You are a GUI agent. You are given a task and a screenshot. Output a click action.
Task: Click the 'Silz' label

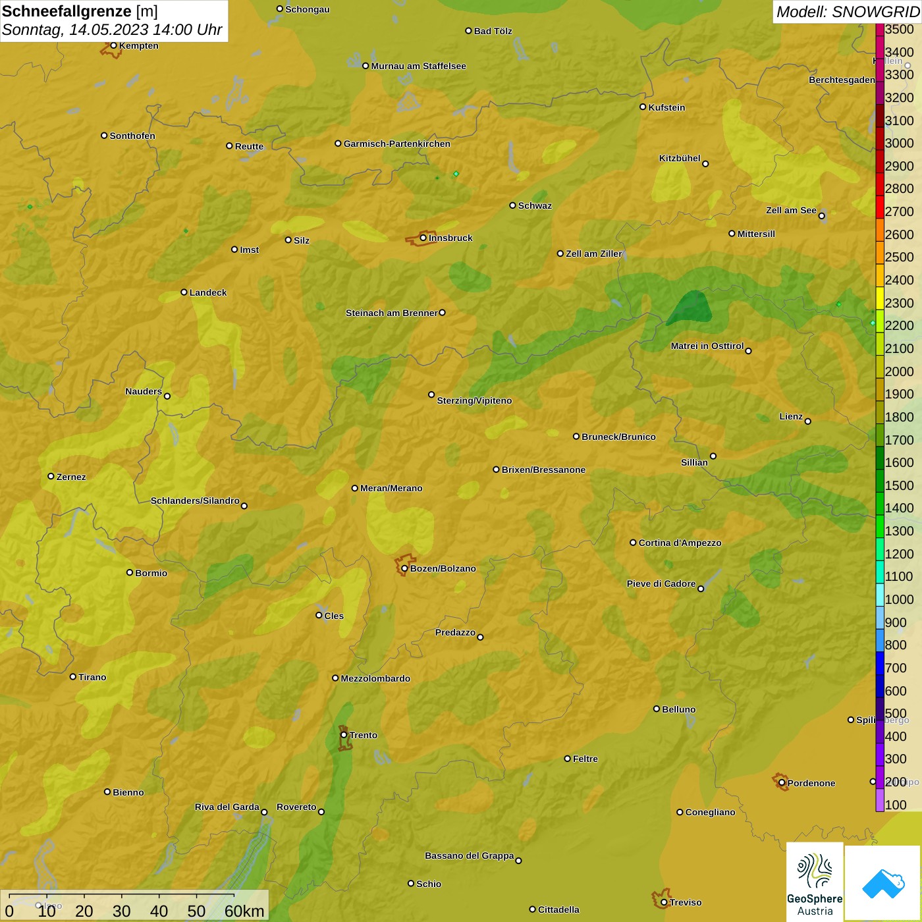tap(302, 240)
